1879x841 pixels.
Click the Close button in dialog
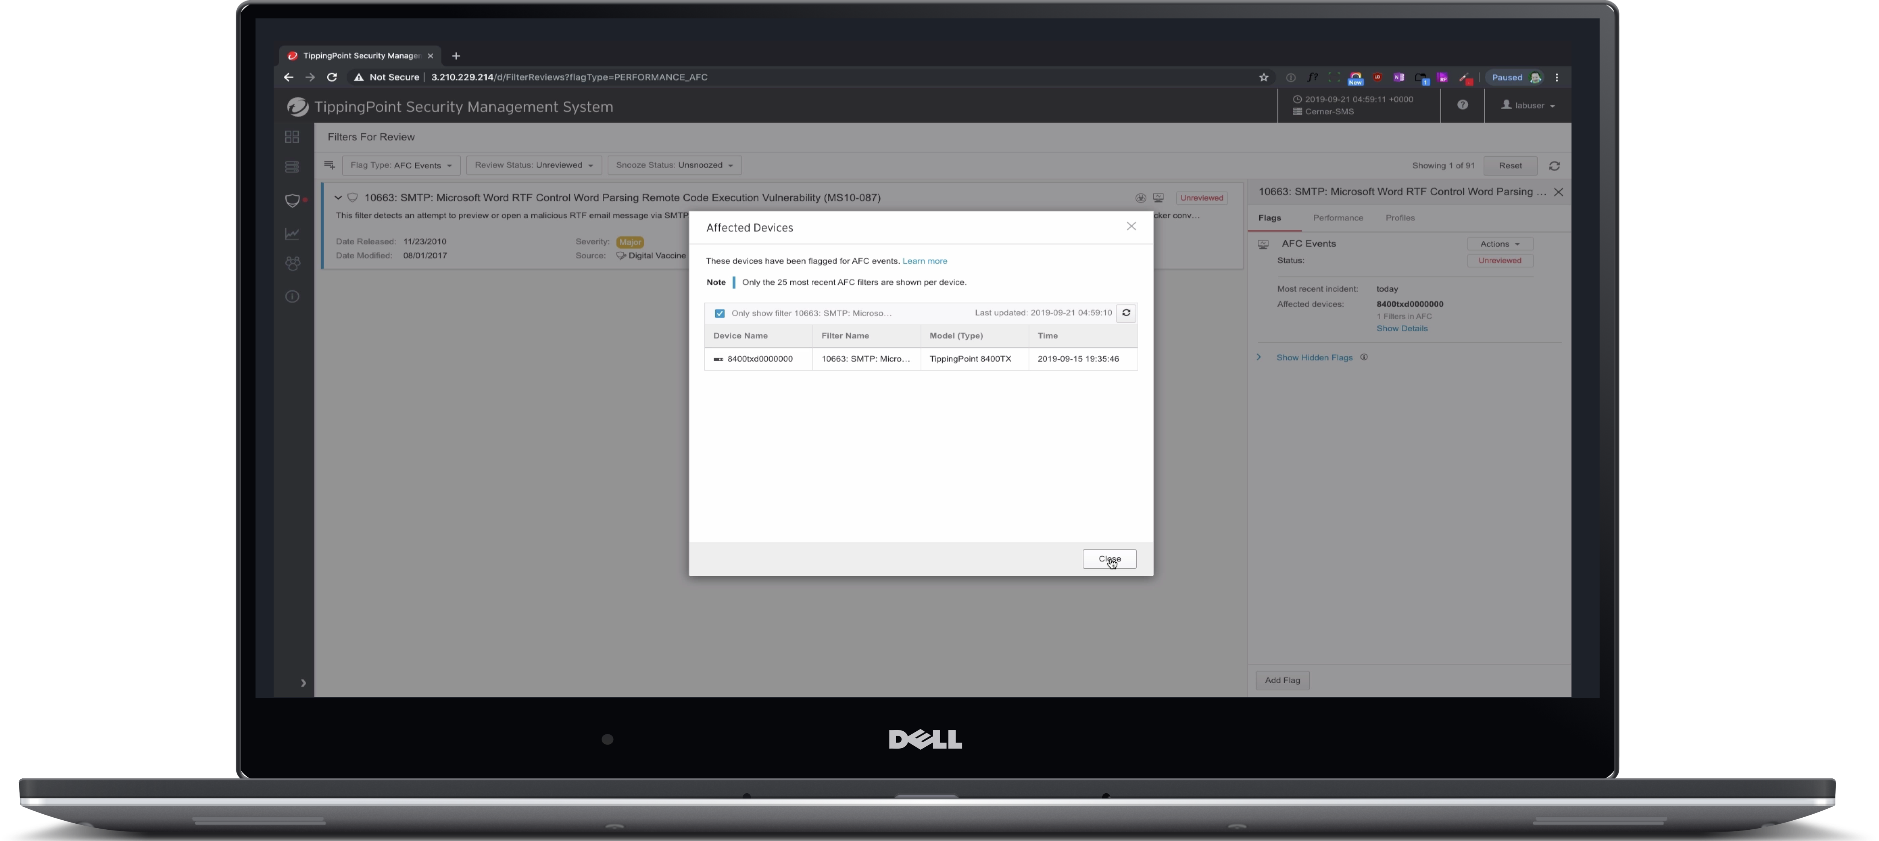(x=1109, y=559)
